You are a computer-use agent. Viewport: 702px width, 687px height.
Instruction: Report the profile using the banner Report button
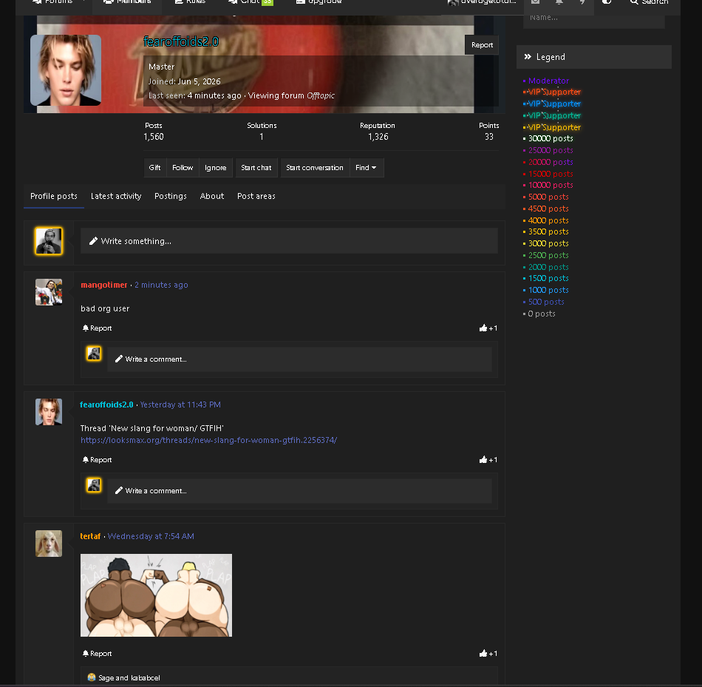[482, 45]
